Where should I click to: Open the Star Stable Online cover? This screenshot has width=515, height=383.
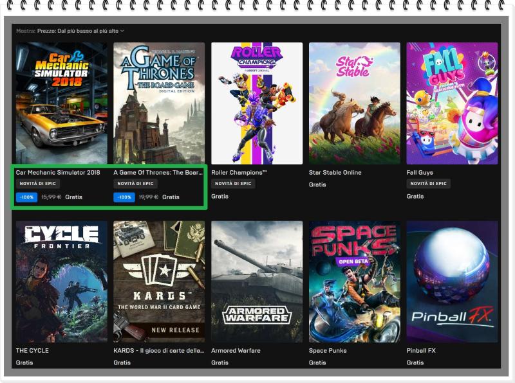354,103
